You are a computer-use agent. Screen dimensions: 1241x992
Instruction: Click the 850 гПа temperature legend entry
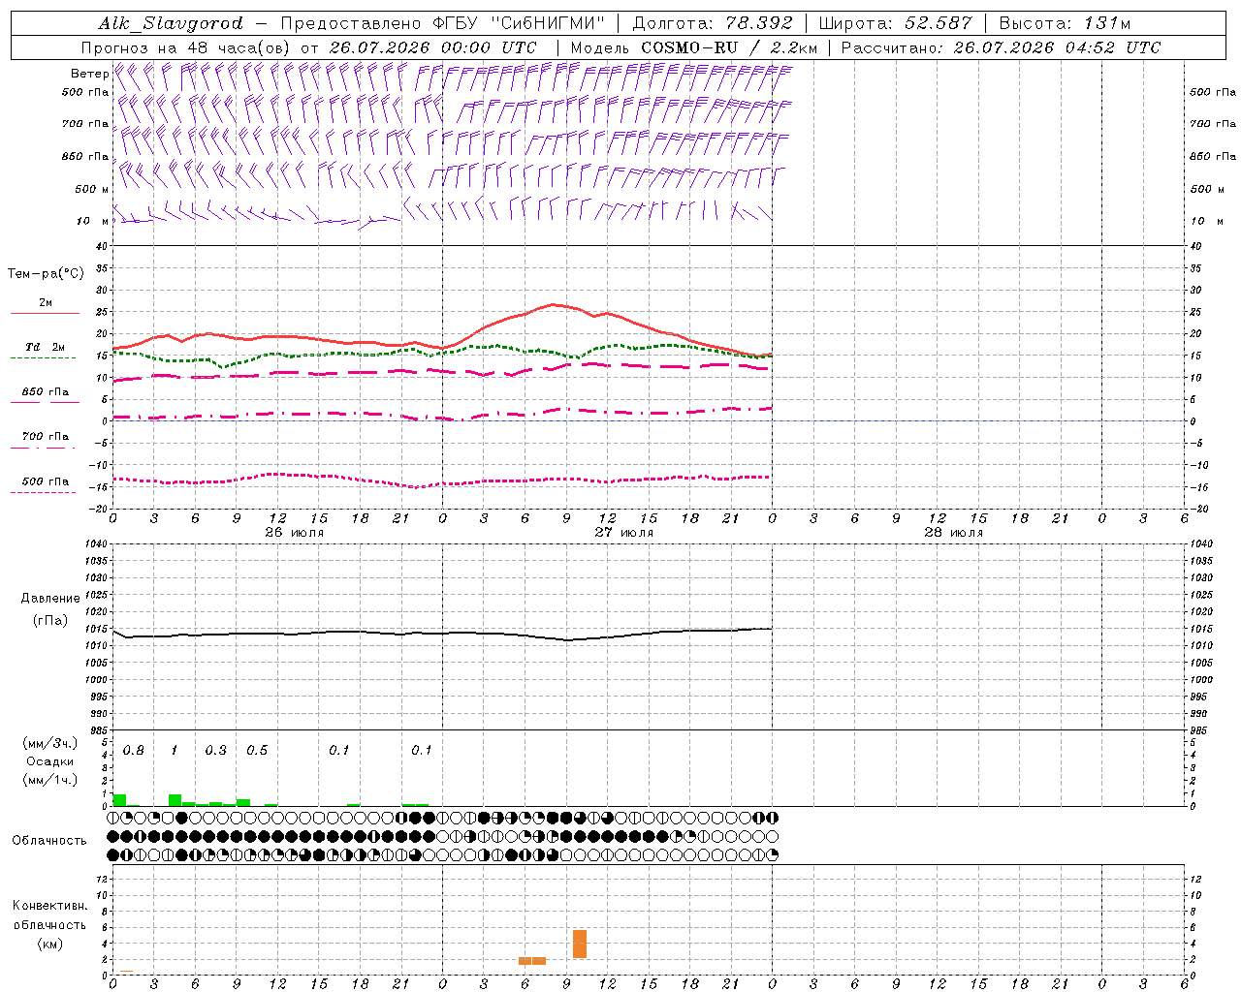45,395
